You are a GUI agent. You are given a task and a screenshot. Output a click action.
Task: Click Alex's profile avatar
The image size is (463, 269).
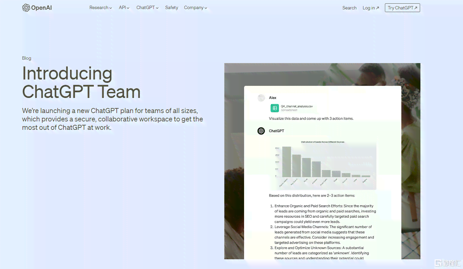[261, 98]
